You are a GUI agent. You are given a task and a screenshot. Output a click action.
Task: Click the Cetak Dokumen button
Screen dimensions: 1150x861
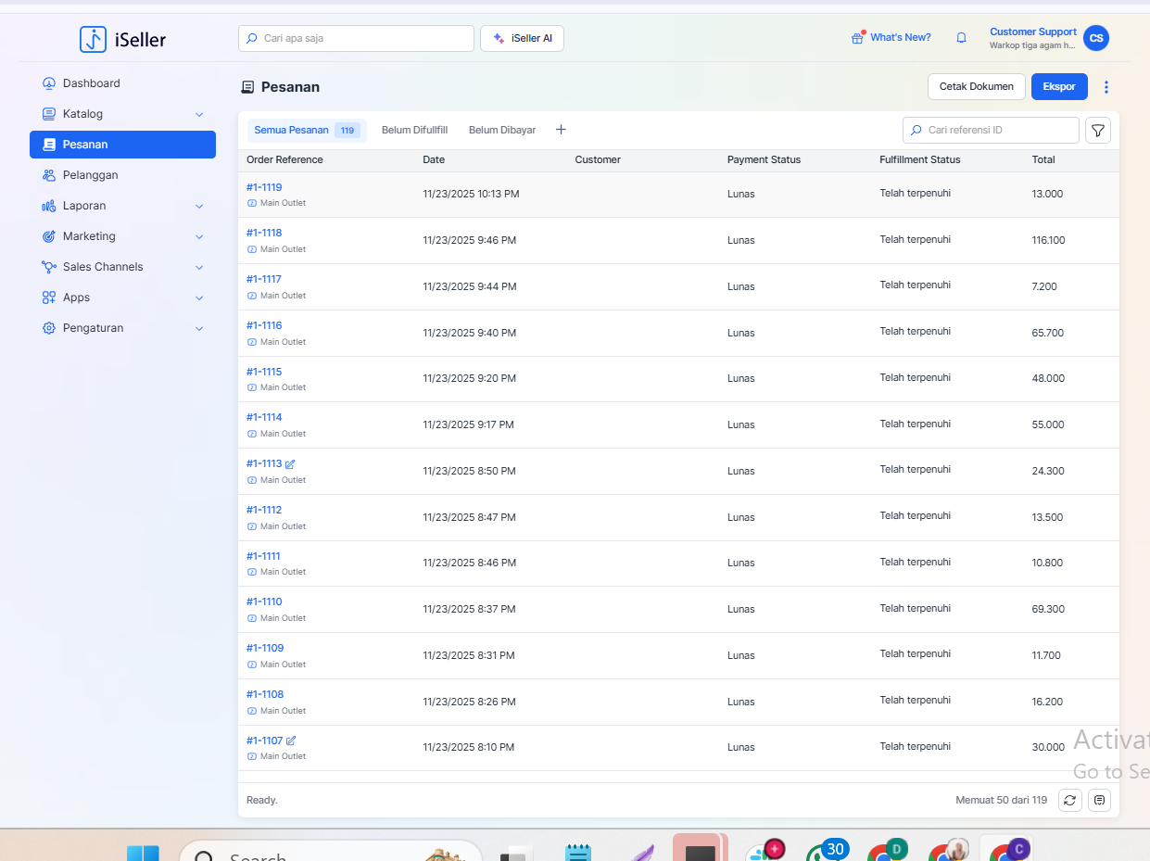tap(976, 86)
